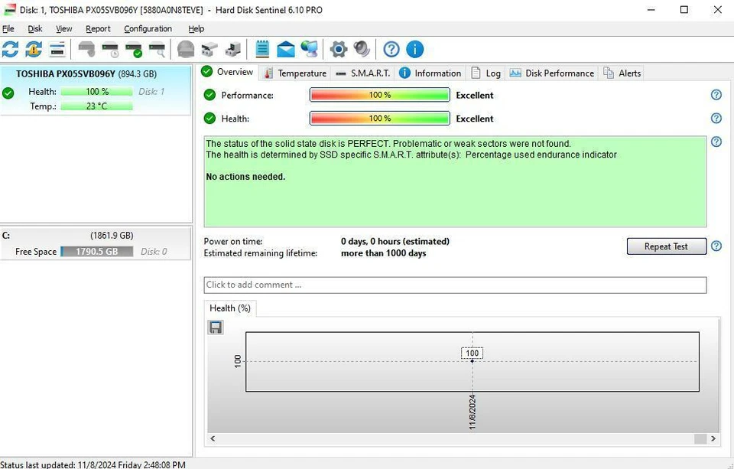Viewport: 734px width, 469px height.
Task: Save the Health chart using floppy icon
Action: [215, 327]
